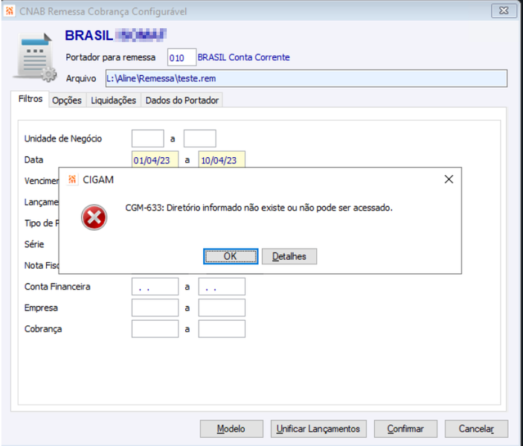Click the CNAB window title bar app icon
Screen dimensions: 523x446
coord(10,11)
